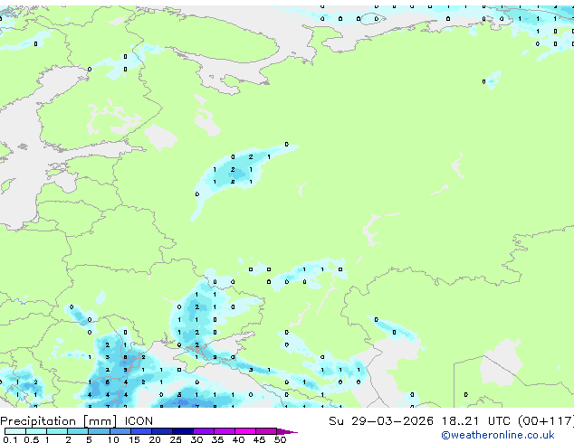Click the "35" legend tick label

(217, 439)
